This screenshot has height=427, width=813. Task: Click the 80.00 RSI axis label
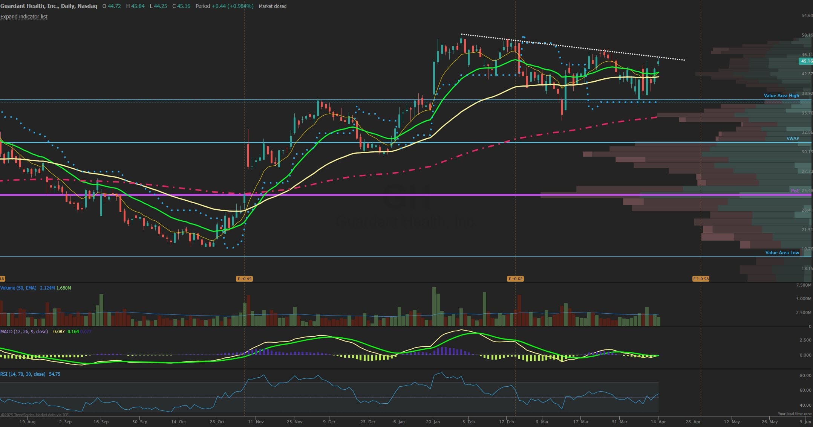click(x=805, y=375)
